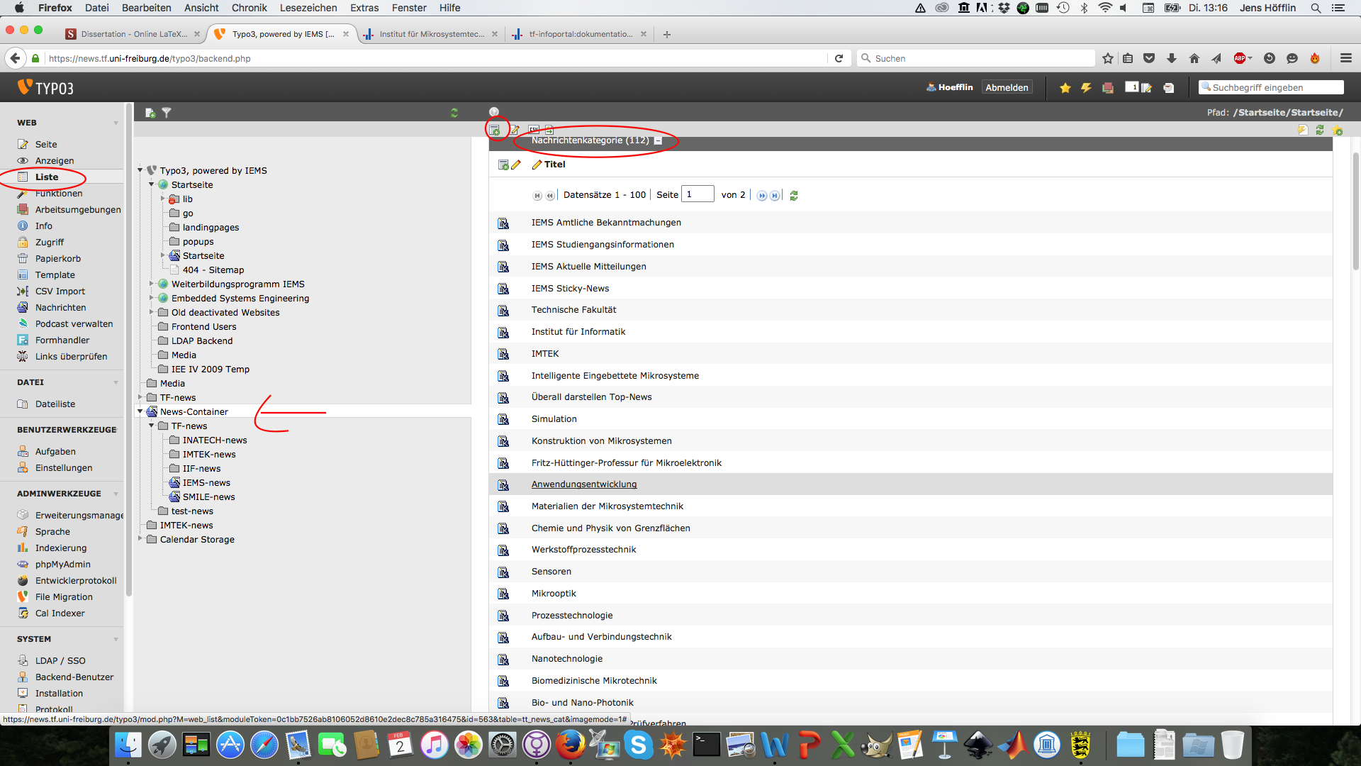Create a new record via toolbar icon
The width and height of the screenshot is (1361, 766).
pyautogui.click(x=495, y=130)
